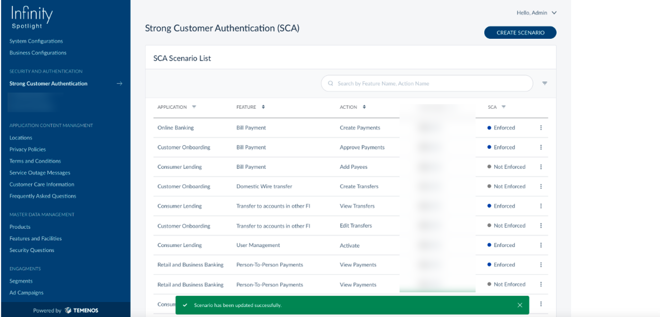Sort the list by the Action column
Screen dimensions: 660x317
364,107
